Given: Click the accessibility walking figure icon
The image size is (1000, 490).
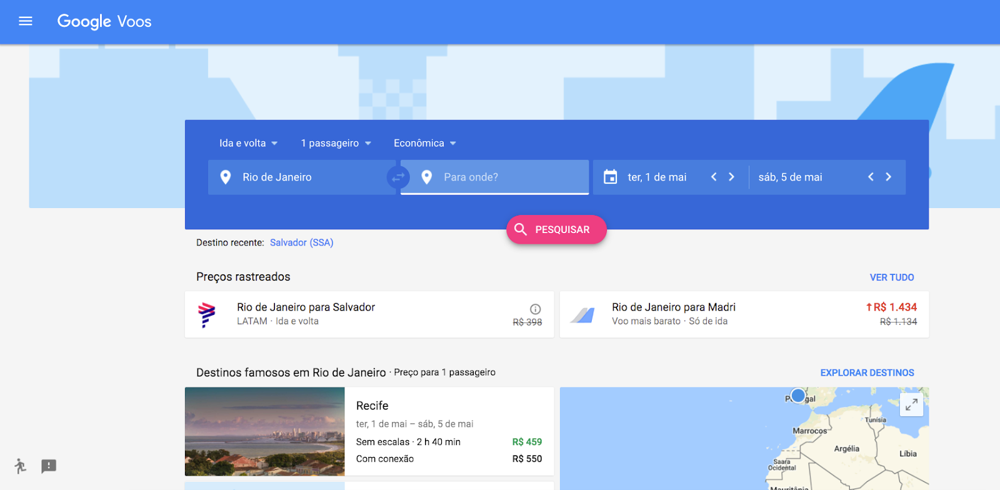Looking at the screenshot, I should pyautogui.click(x=20, y=466).
